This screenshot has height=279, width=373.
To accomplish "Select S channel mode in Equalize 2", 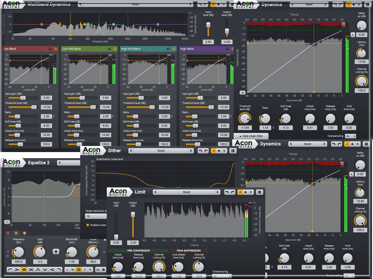I will [x=85, y=270].
